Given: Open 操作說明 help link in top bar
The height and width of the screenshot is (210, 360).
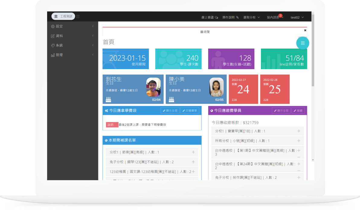Looking at the screenshot, I should click(x=230, y=17).
